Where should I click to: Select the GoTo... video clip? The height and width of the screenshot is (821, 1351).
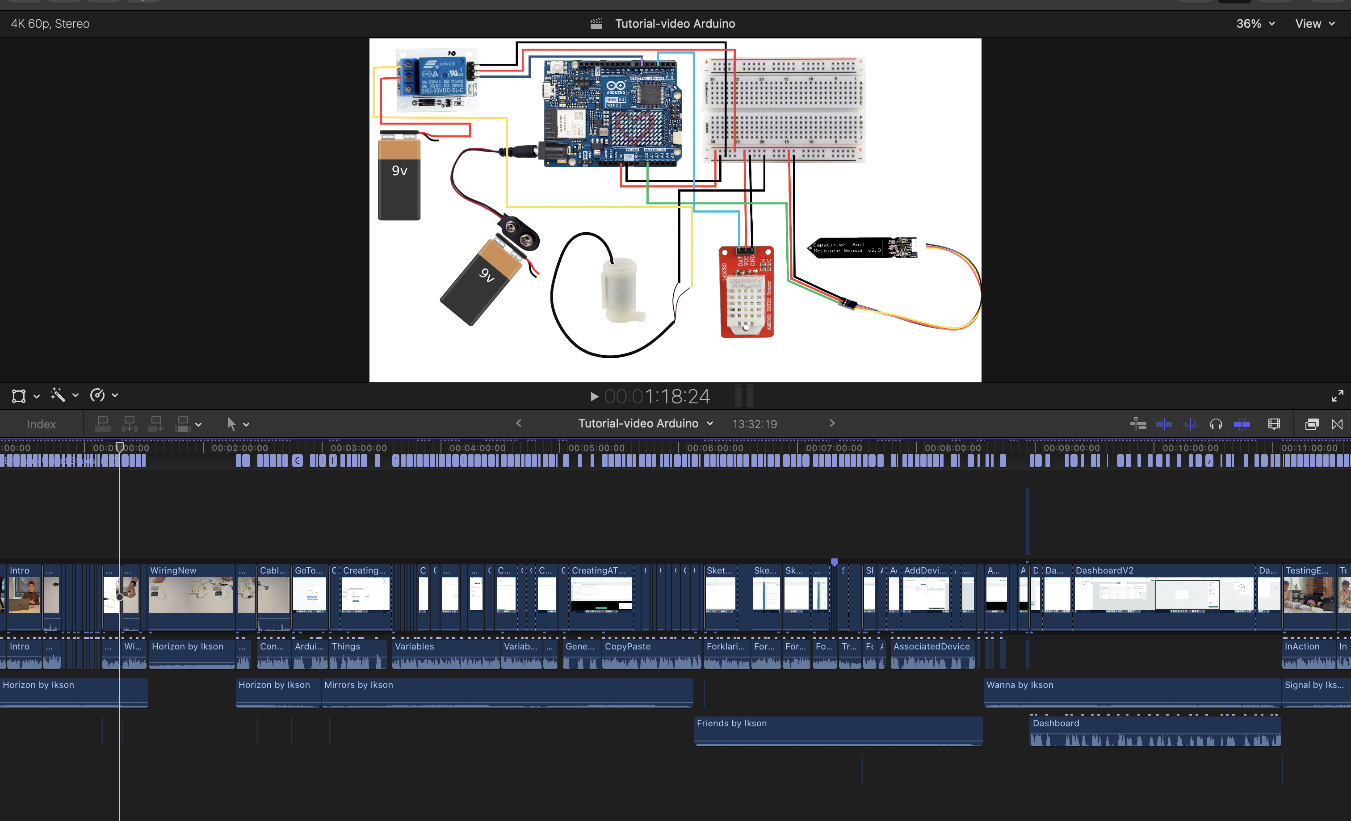310,596
